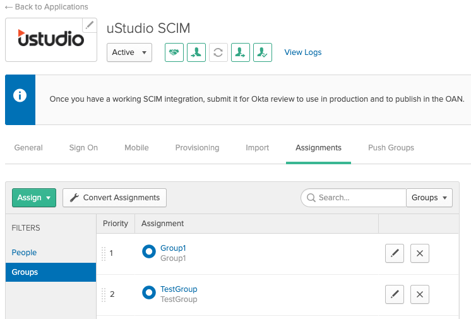
Task: Open View Logs link
Action: 303,52
